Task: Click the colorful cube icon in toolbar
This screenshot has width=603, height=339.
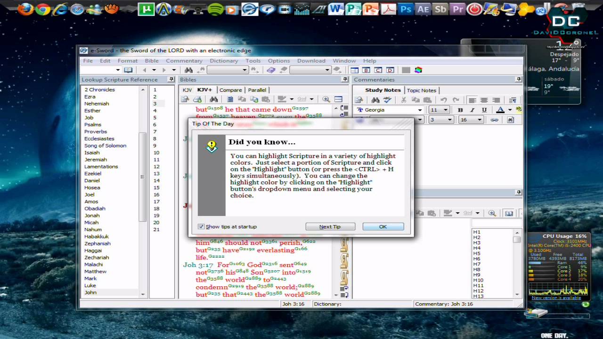Action: (x=418, y=70)
